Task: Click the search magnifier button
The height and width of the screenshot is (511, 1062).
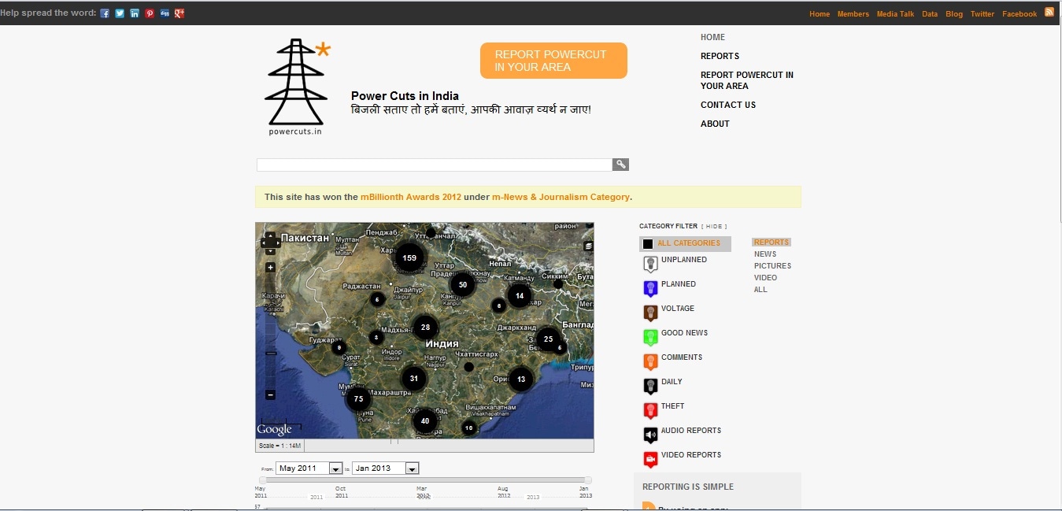Action: point(620,165)
